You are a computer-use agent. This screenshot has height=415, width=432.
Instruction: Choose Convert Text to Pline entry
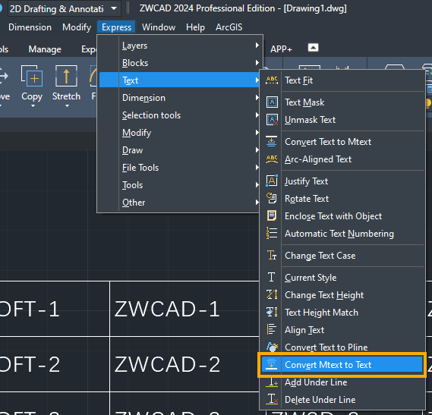[x=342, y=347]
